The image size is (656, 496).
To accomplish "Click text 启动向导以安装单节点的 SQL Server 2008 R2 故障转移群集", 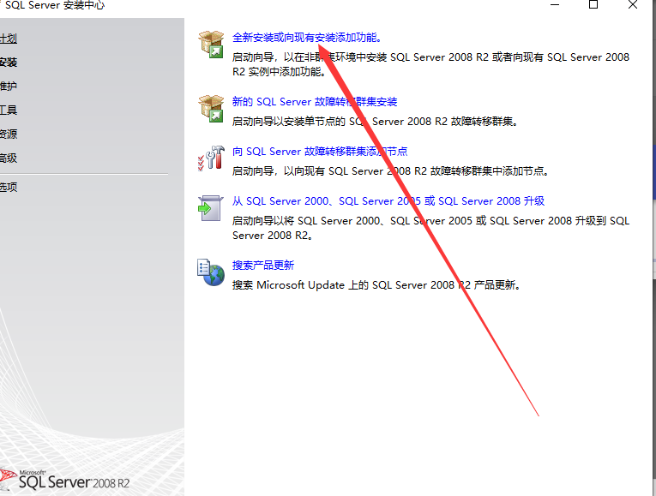I will 376,122.
